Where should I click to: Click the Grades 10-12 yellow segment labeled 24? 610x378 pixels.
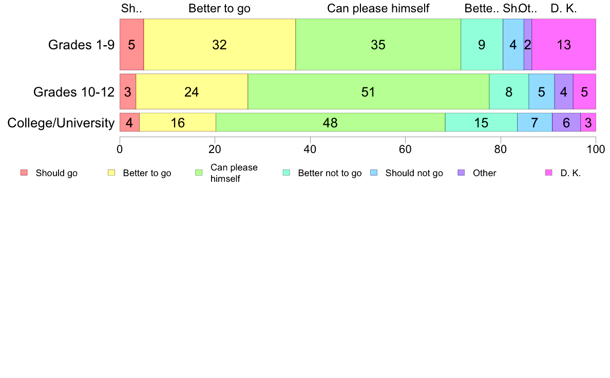pyautogui.click(x=192, y=91)
